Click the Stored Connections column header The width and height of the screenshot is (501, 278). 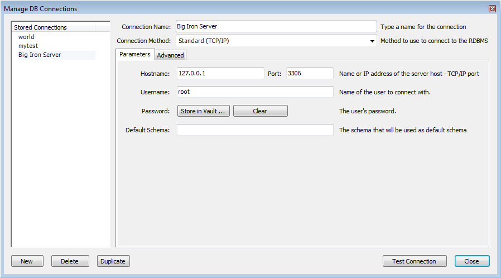point(54,27)
